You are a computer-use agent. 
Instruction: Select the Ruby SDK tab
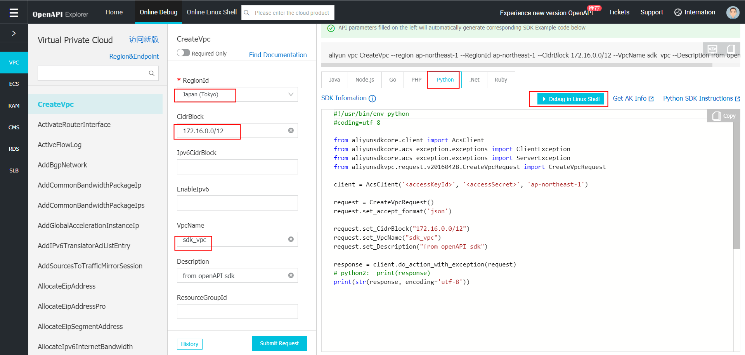click(501, 80)
